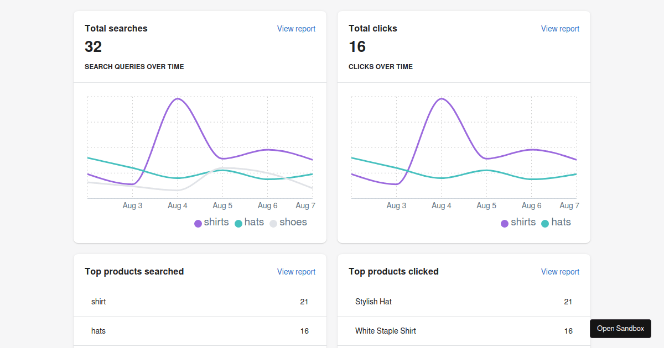Open View report for Total clicks

[560, 28]
